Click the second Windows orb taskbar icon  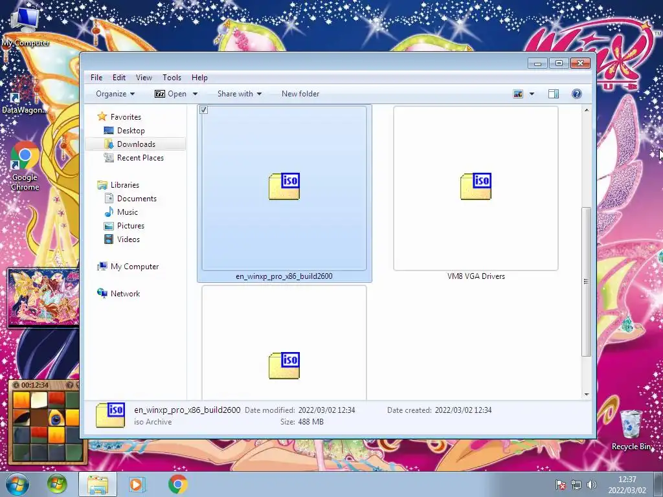(57, 484)
